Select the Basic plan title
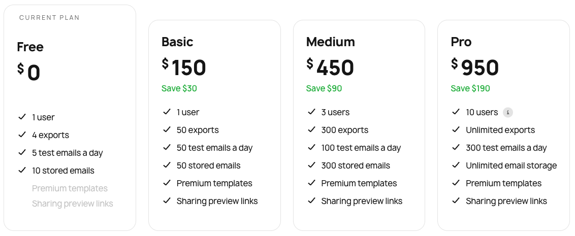This screenshot has width=575, height=236. 177,42
